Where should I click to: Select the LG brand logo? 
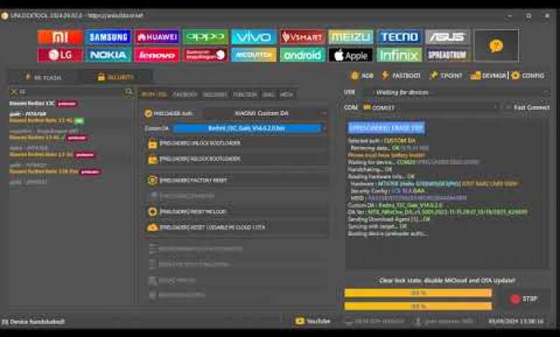point(60,55)
